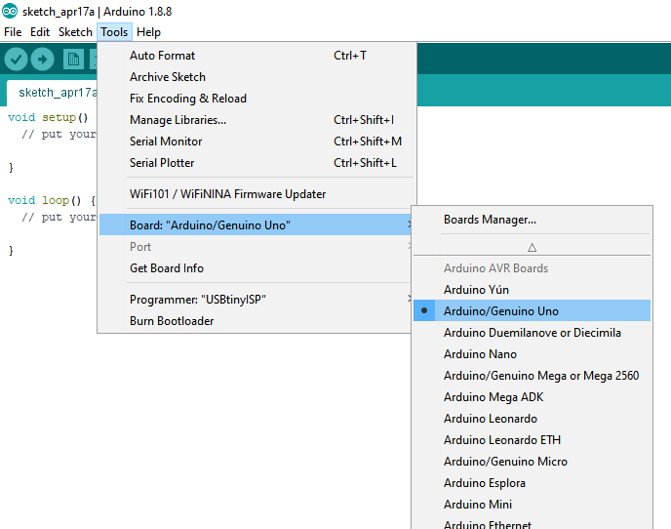The image size is (671, 529).
Task: Open the Help menu
Action: pyautogui.click(x=148, y=32)
